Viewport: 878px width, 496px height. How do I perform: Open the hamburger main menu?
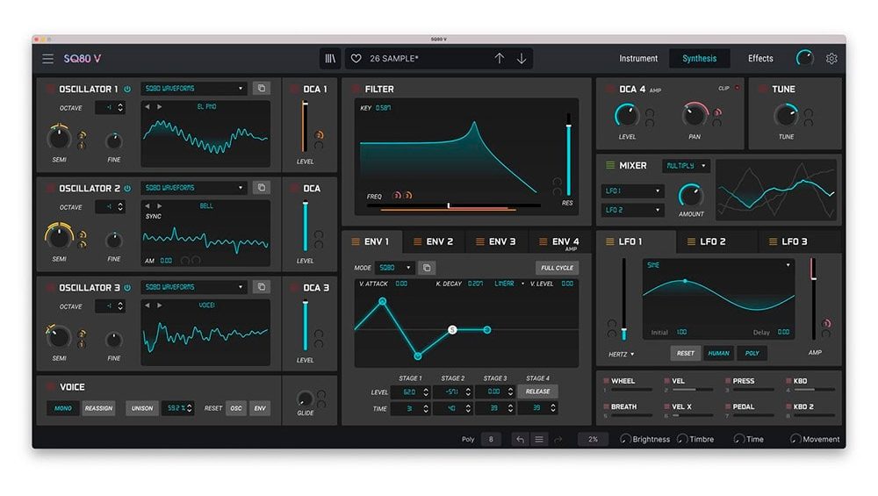pyautogui.click(x=48, y=59)
